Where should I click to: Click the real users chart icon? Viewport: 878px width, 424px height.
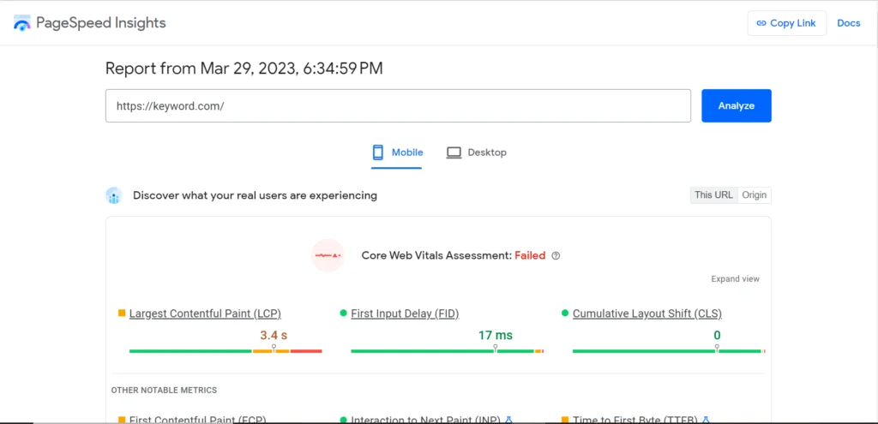(x=114, y=196)
